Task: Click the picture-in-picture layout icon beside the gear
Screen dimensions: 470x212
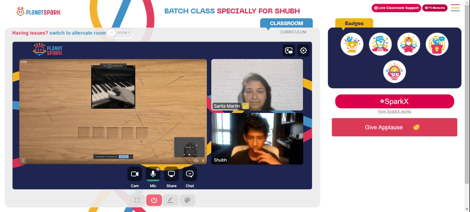Action: (x=289, y=51)
